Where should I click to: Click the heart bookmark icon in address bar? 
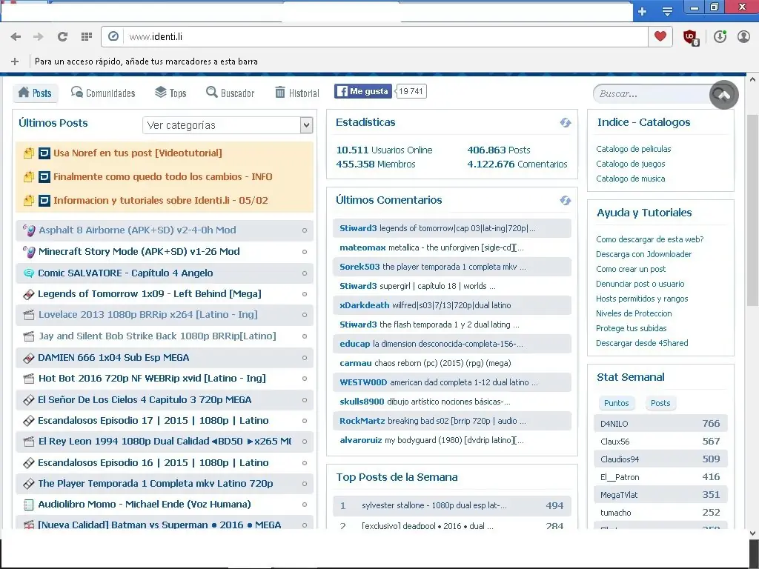tap(660, 36)
